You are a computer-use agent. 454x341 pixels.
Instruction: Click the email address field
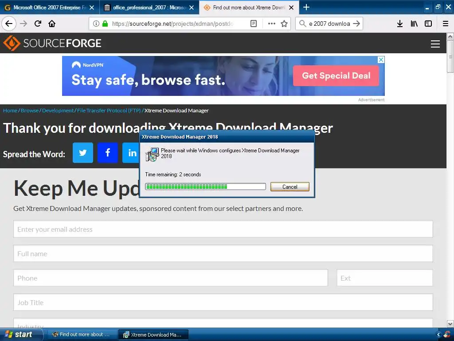223,229
